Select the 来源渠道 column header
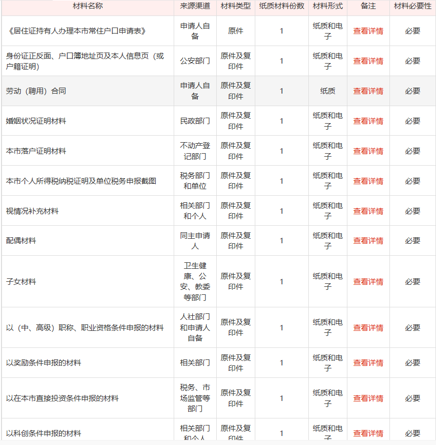436x445 pixels. click(x=195, y=6)
